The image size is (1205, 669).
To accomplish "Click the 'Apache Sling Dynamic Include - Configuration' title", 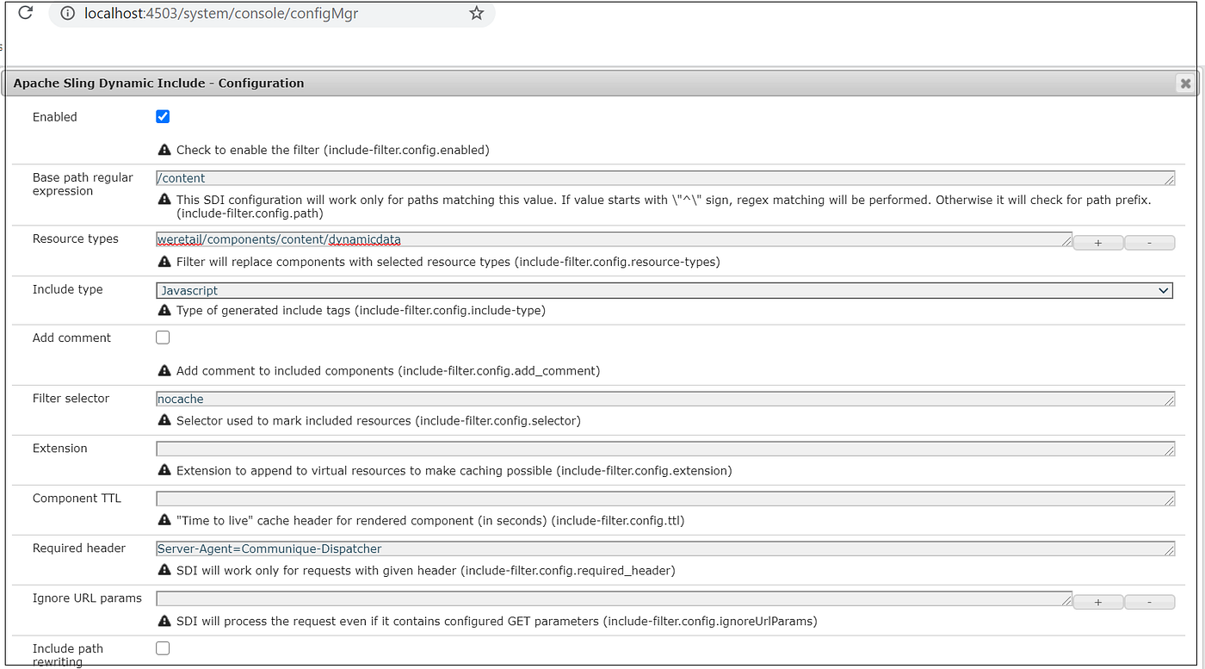I will [158, 84].
